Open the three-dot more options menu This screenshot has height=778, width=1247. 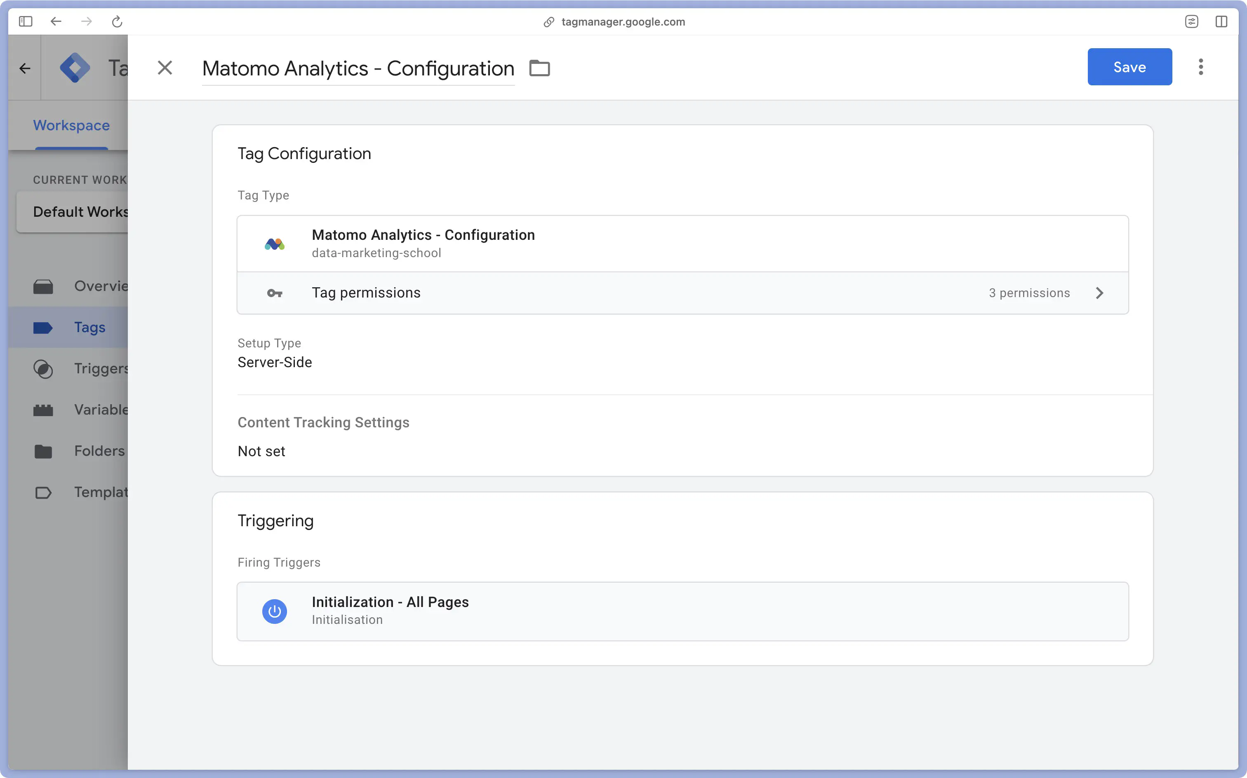tap(1201, 67)
